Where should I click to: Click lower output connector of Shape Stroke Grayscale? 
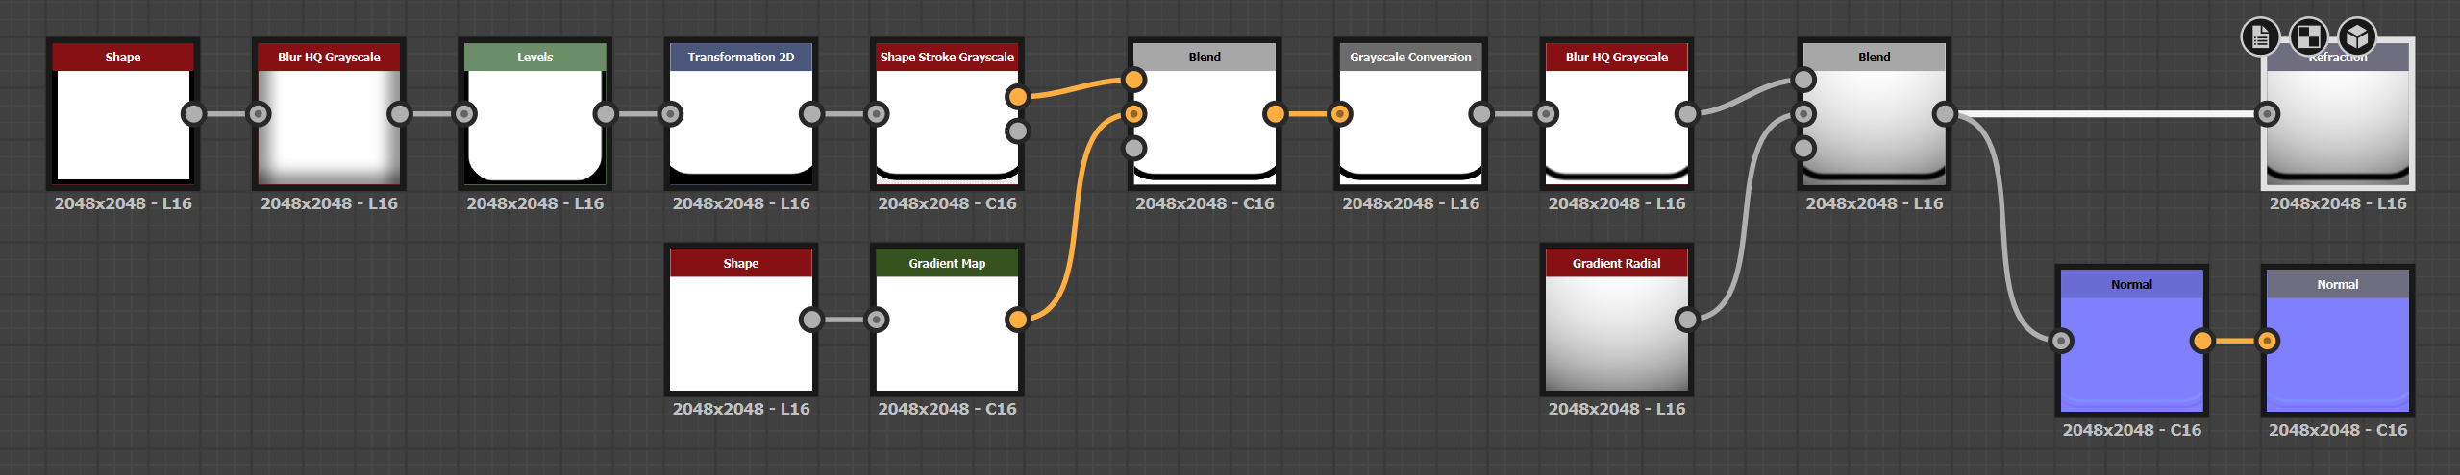(x=1017, y=131)
